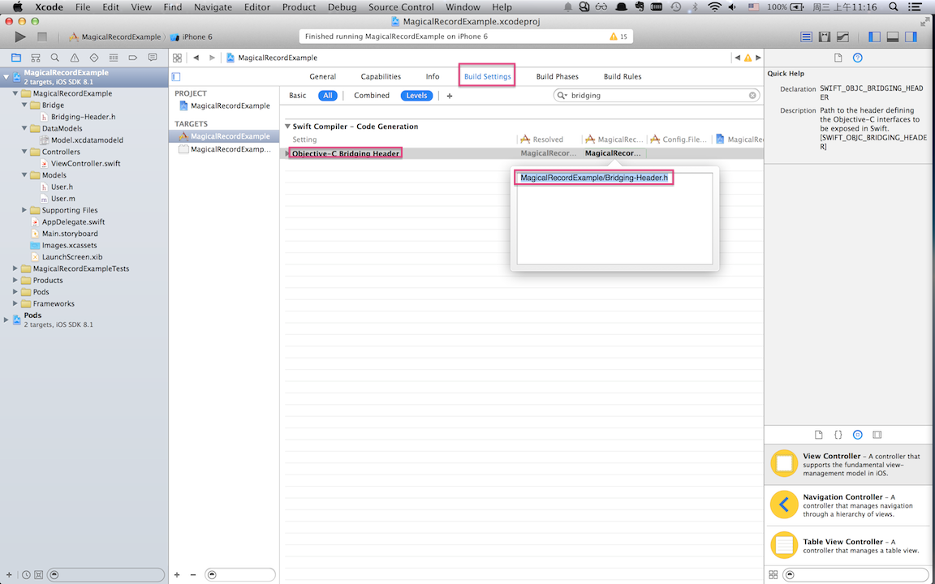The height and width of the screenshot is (584, 935).
Task: Toggle the Utilities pane visibility
Action: coord(911,36)
